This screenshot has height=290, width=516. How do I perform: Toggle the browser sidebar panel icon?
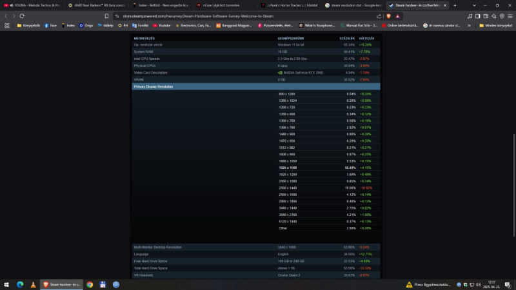click(x=478, y=16)
